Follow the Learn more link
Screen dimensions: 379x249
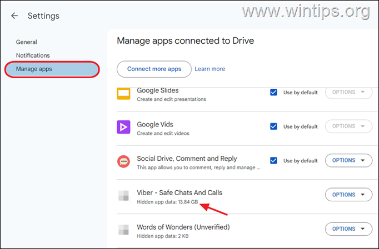point(210,69)
